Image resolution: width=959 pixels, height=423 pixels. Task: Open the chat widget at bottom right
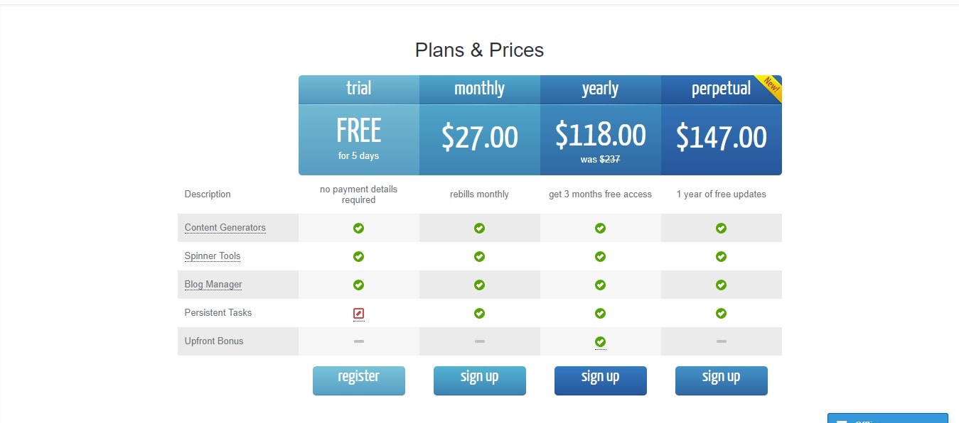point(888,418)
